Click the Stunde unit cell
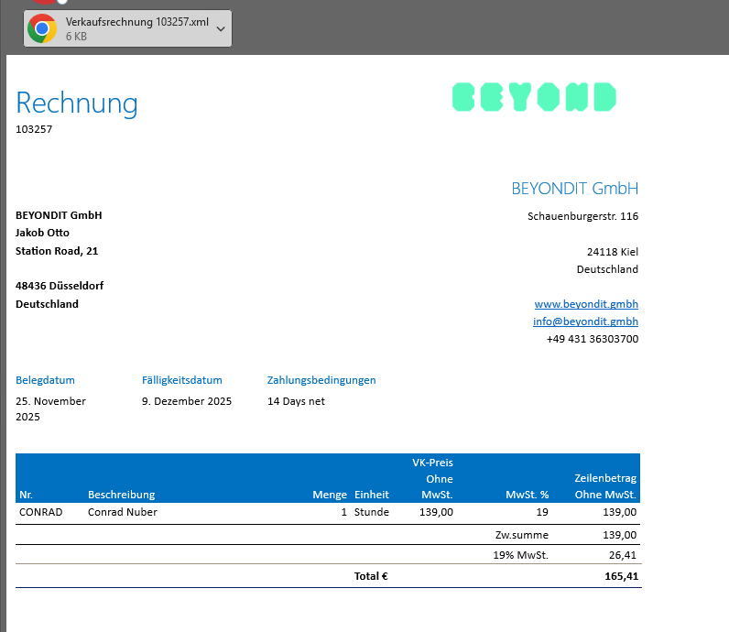The width and height of the screenshot is (729, 632). pos(372,512)
